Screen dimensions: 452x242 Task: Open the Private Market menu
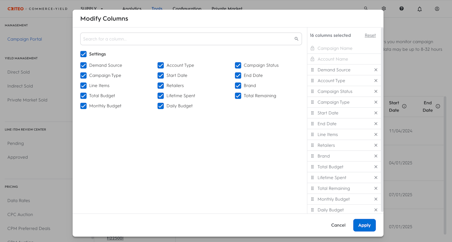(x=227, y=8)
